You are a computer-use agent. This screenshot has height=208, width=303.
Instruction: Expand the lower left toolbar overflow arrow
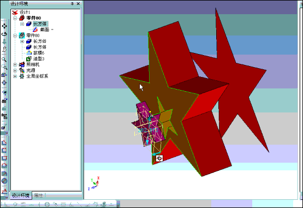[x=7, y=198]
